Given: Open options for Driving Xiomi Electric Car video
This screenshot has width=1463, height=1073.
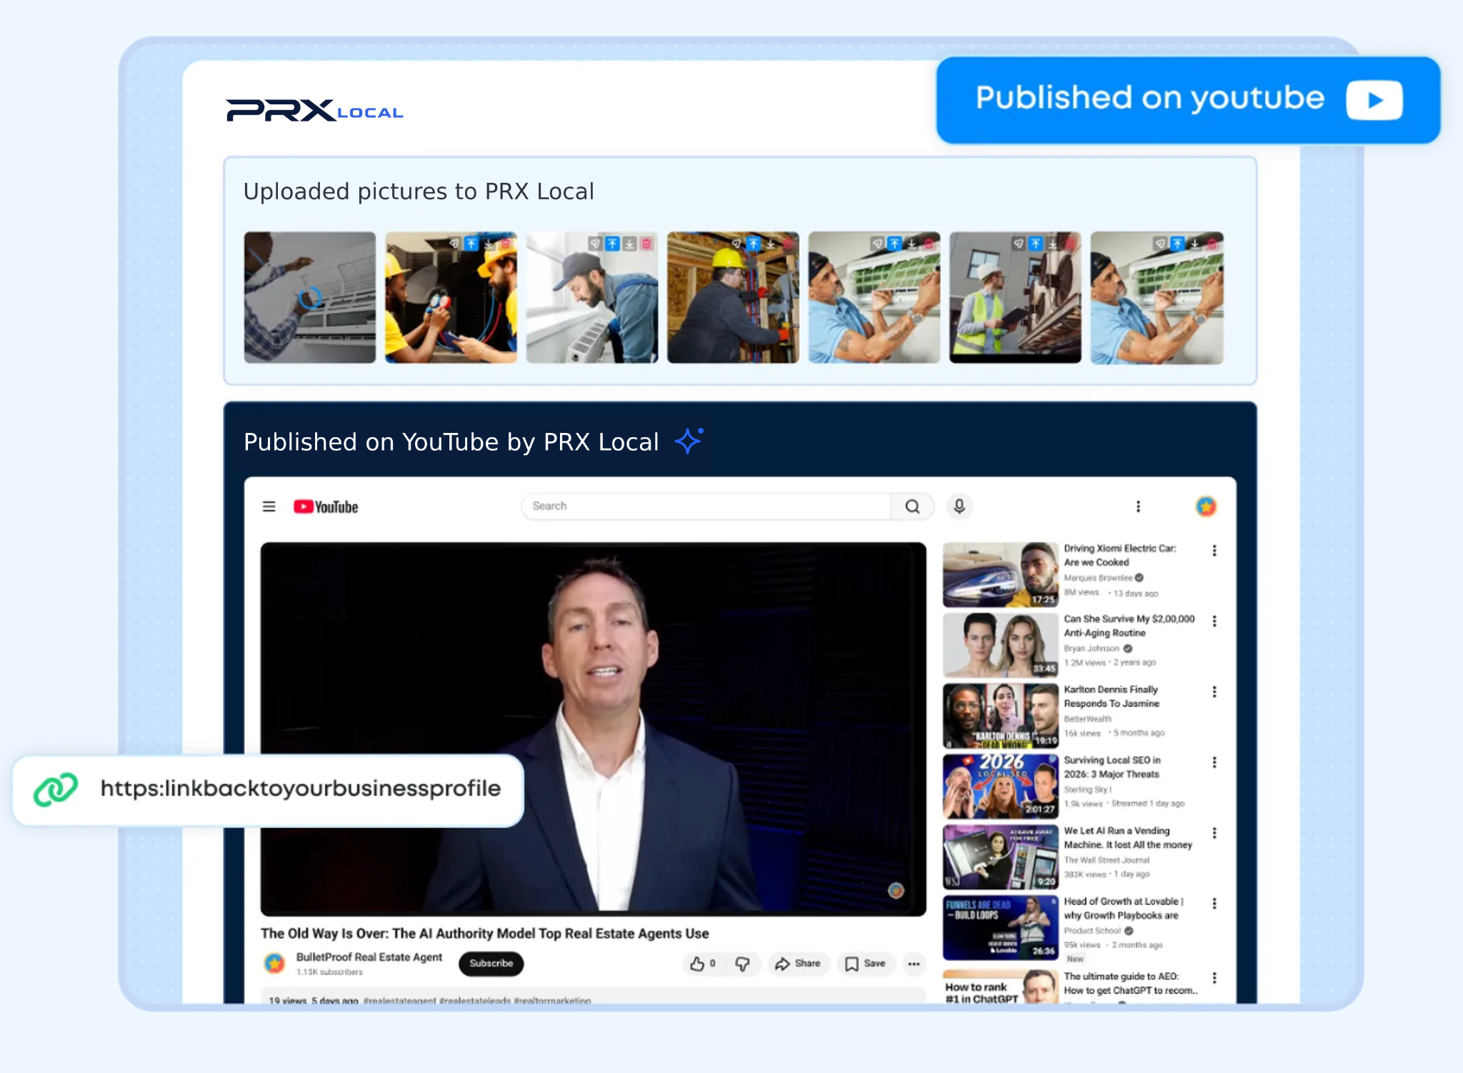Looking at the screenshot, I should [1214, 551].
